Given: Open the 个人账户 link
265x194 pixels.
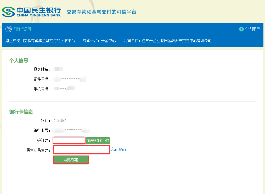Looking at the screenshot, I should (252, 29).
